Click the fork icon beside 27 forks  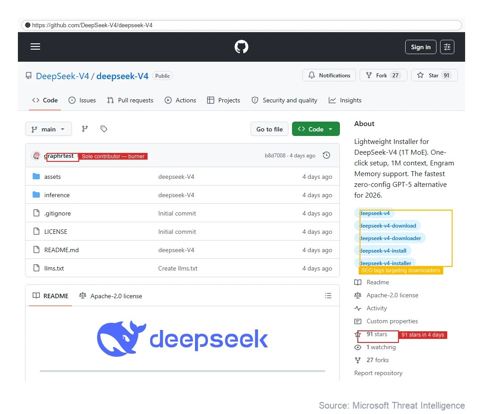point(358,360)
